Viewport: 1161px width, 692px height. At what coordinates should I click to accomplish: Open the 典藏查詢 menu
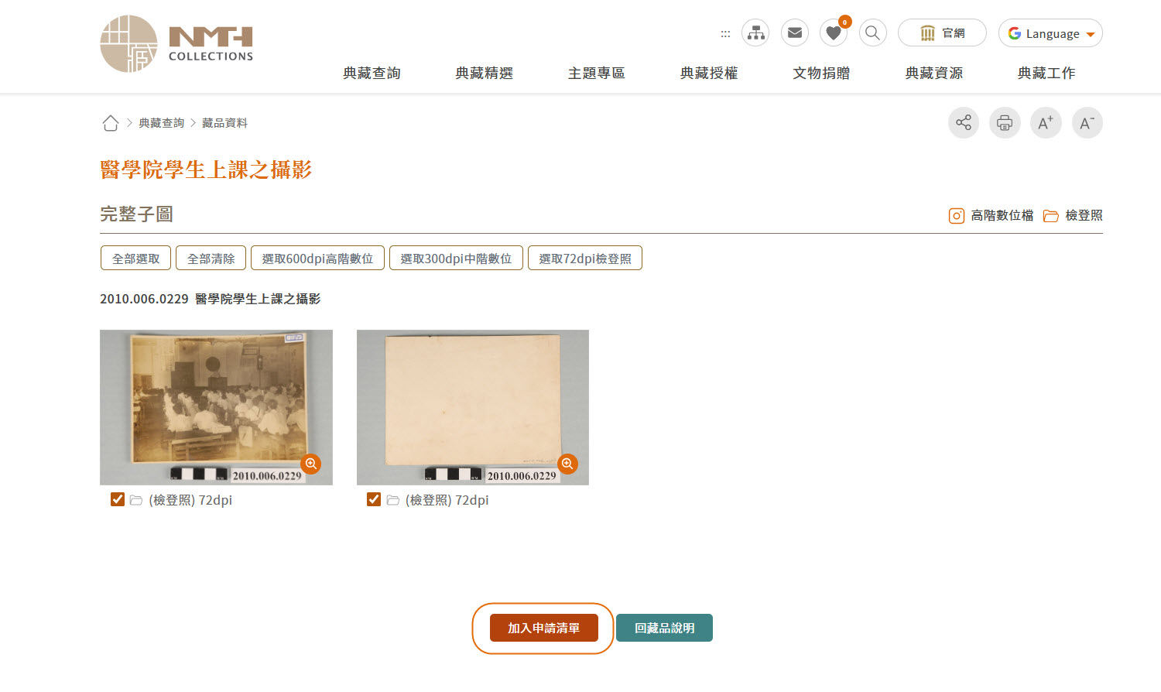point(372,73)
